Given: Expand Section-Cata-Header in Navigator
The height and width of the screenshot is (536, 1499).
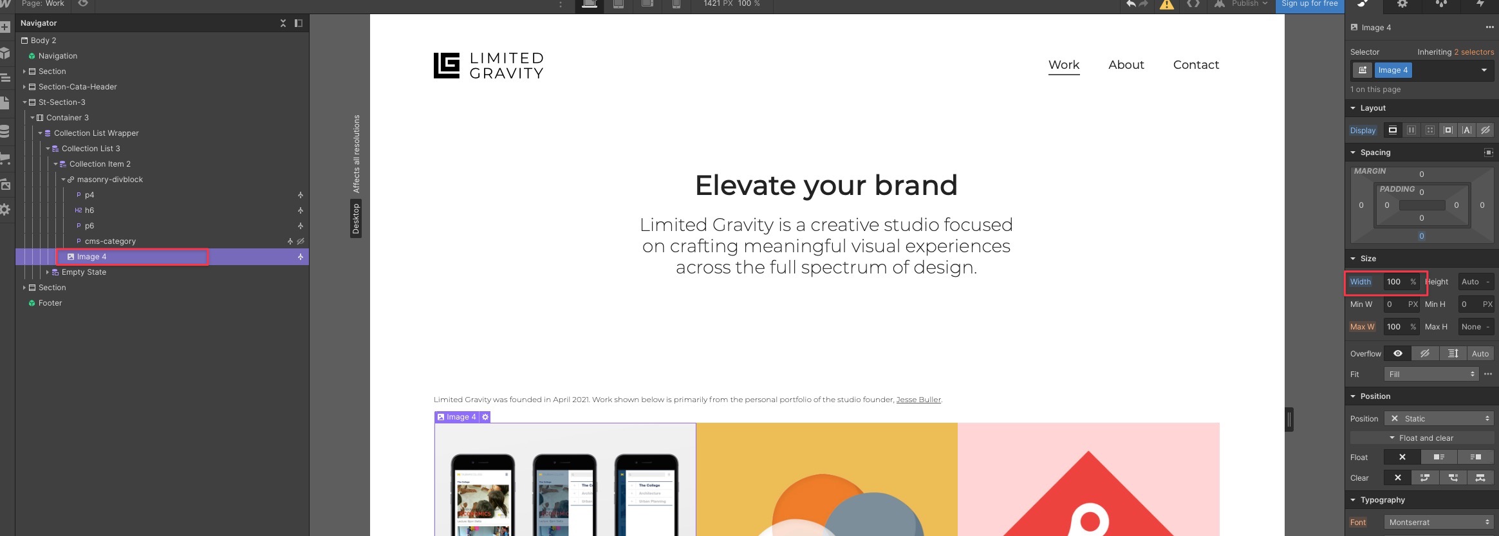Looking at the screenshot, I should (24, 87).
